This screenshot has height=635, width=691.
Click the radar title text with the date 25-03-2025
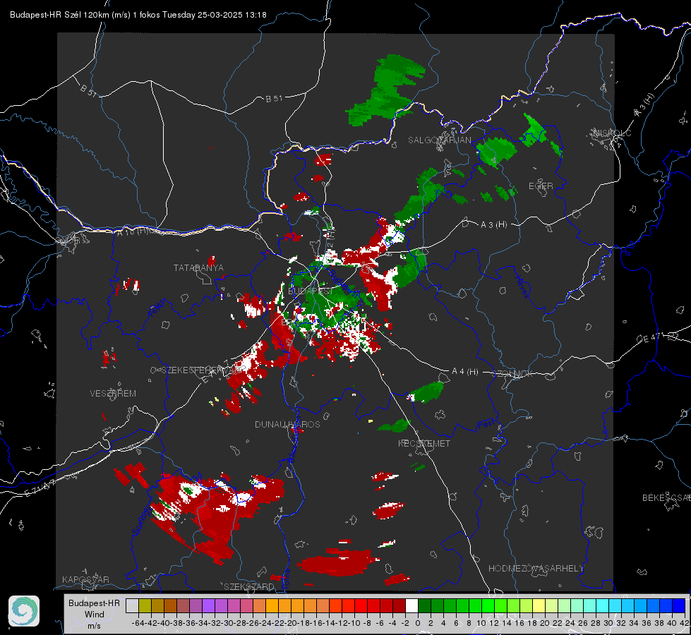click(x=138, y=15)
